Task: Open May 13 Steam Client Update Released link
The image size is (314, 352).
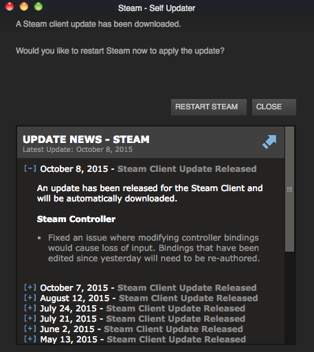Action: pos(177,340)
